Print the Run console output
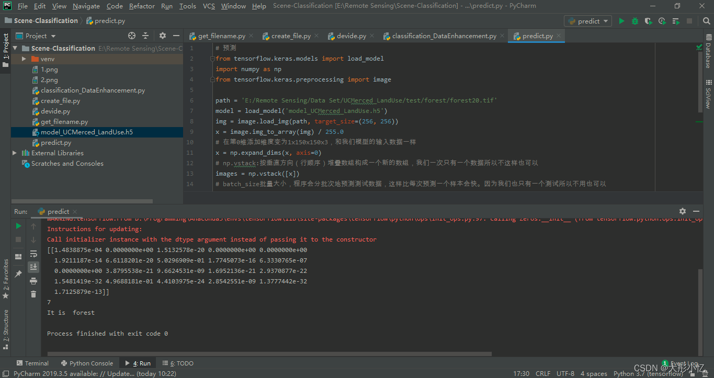This screenshot has height=378, width=714. [33, 281]
